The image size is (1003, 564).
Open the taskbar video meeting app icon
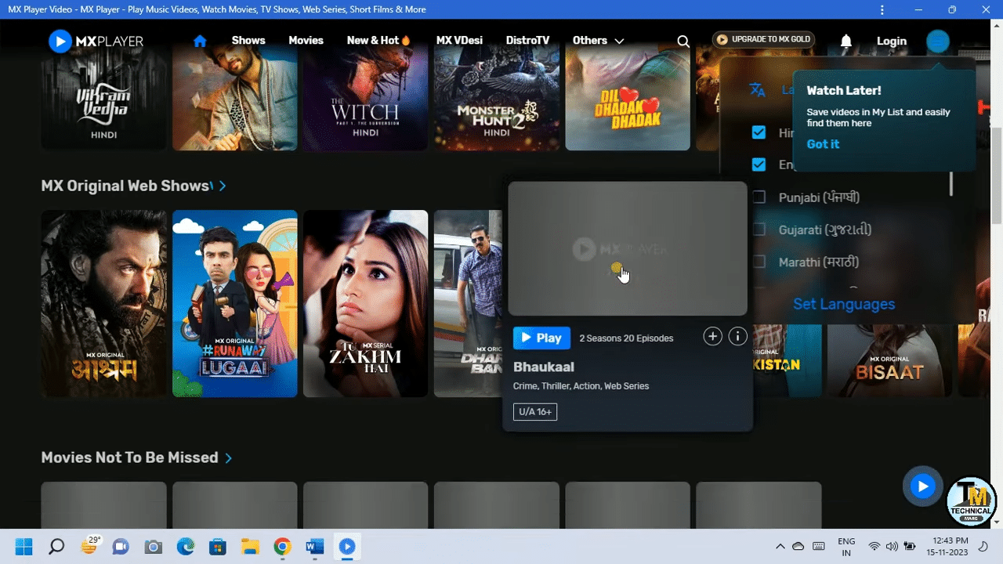(121, 547)
